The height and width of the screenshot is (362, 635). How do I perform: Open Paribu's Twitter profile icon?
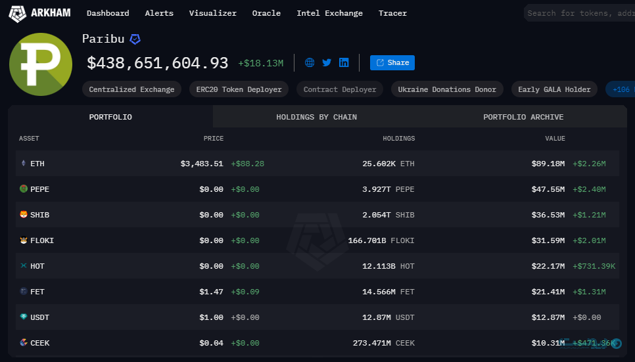point(327,62)
